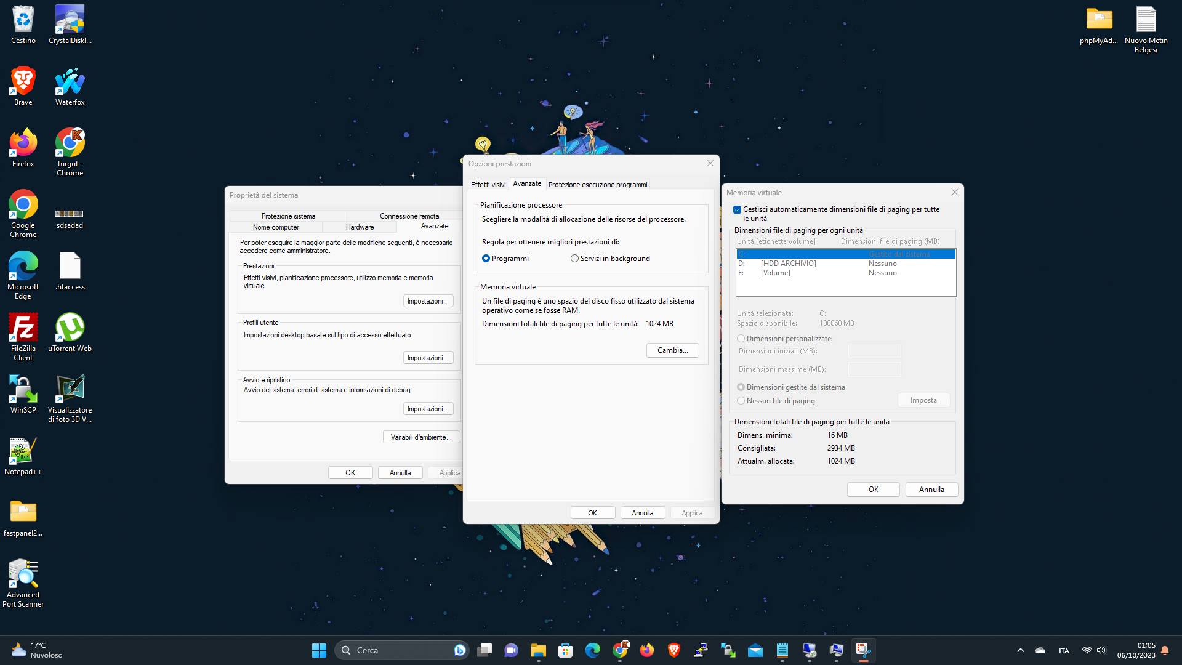Open 'Variabili d'ambiente...' settings
The image size is (1182, 665).
pyautogui.click(x=421, y=437)
